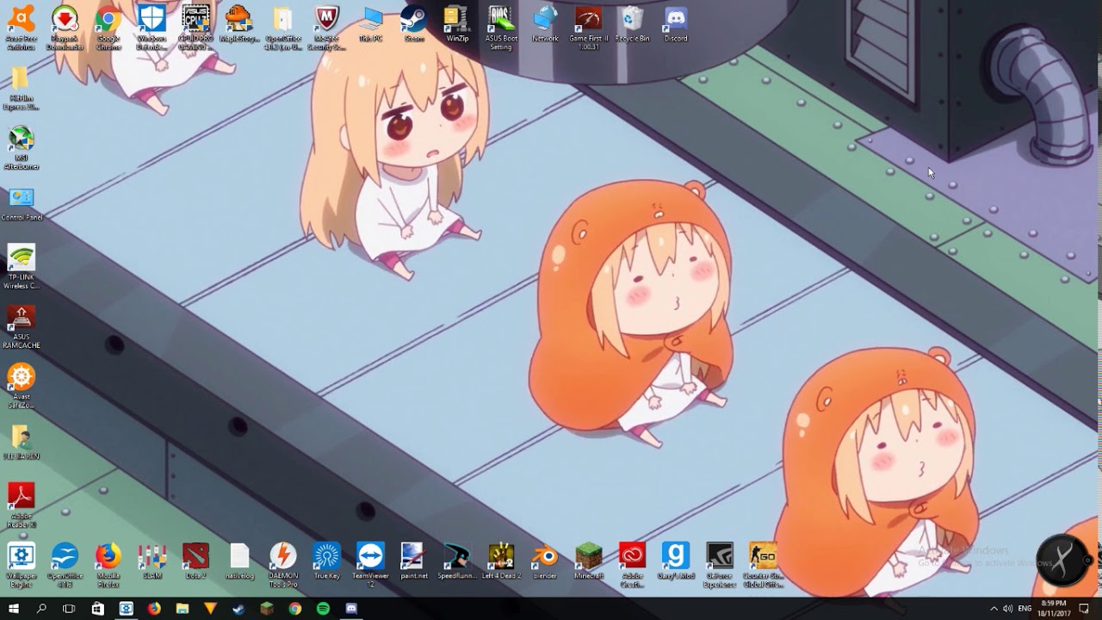The image size is (1102, 620).
Task: Open HitFilm Express folder icon
Action: (x=21, y=90)
